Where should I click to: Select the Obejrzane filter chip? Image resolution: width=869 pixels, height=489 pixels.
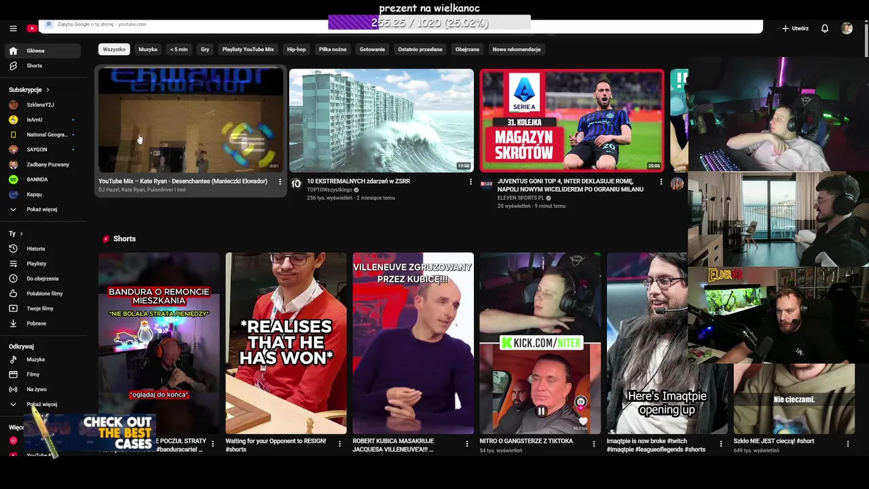click(467, 49)
